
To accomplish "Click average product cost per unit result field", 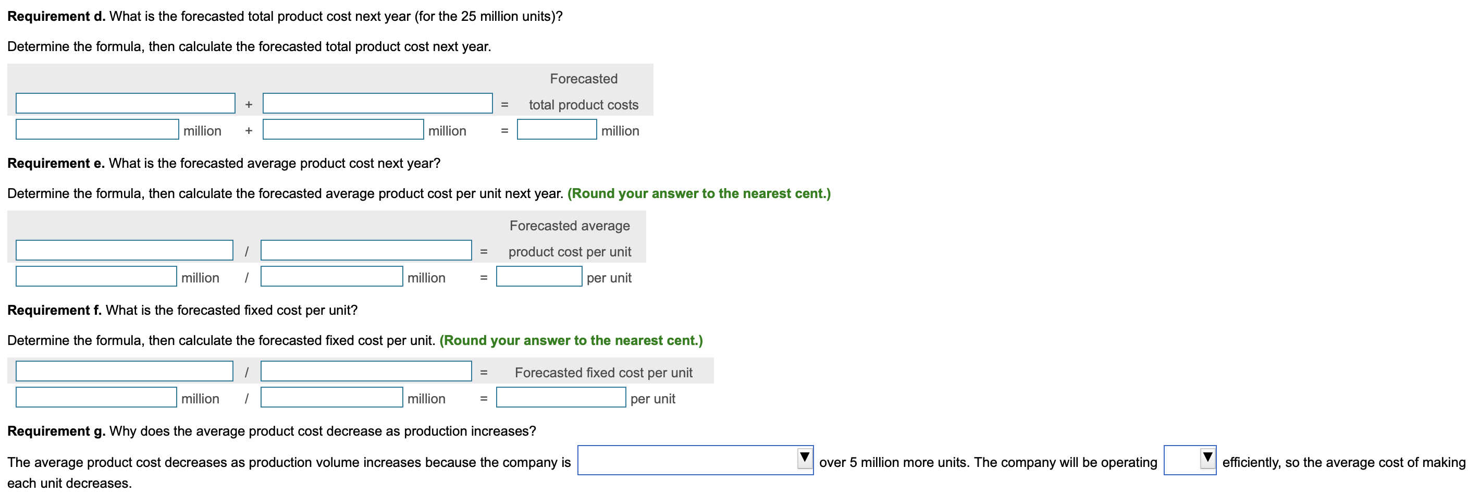I will (539, 276).
